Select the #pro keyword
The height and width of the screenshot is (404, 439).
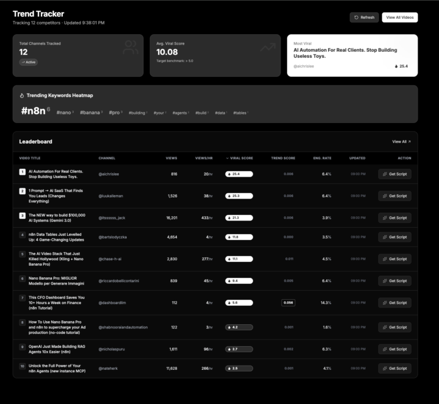pos(116,113)
